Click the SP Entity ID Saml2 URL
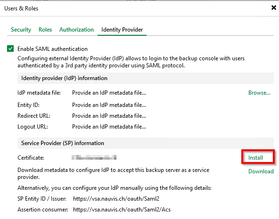The height and width of the screenshot is (219, 279). point(116,199)
